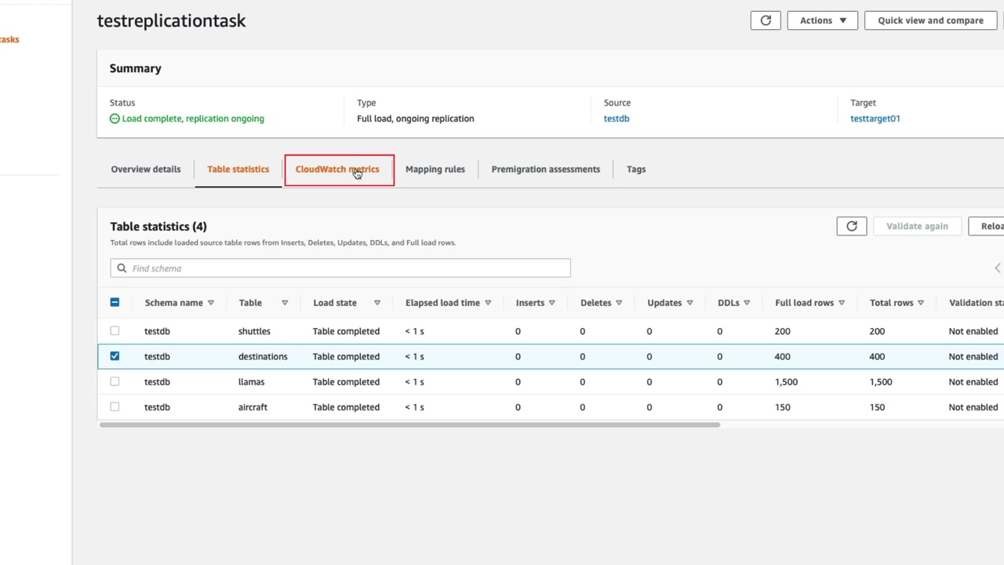Image resolution: width=1004 pixels, height=565 pixels.
Task: Click the Find schema search field
Action: coord(340,268)
